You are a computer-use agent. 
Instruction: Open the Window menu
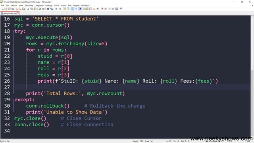tap(85, 5)
